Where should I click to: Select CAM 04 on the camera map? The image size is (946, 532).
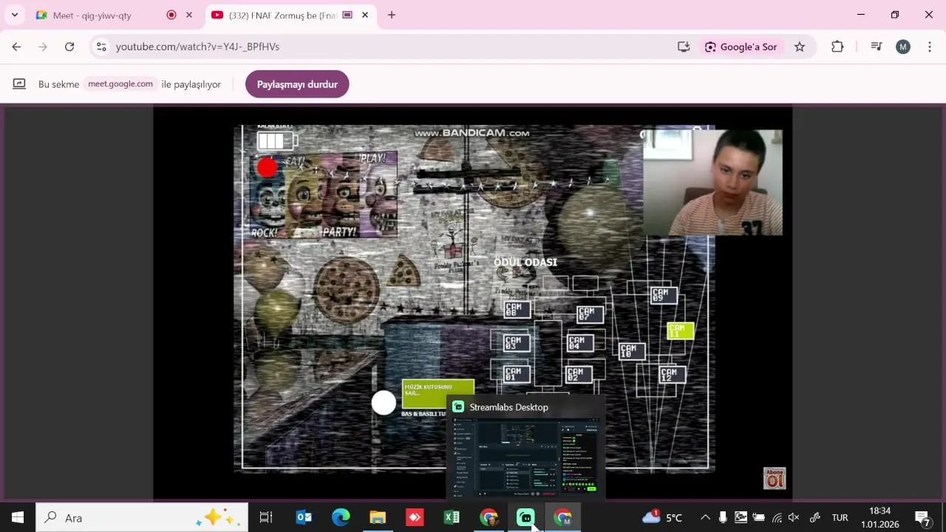tap(580, 343)
